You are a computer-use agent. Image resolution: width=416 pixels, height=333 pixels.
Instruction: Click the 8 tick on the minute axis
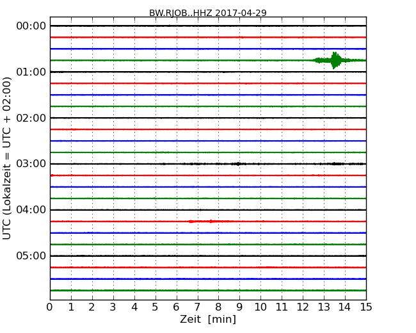tap(219, 307)
